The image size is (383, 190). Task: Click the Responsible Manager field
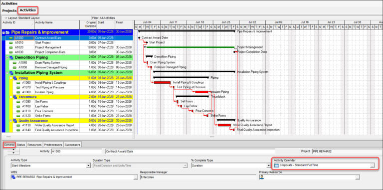[x=198, y=178]
